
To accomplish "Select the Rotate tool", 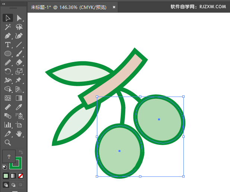I will (x=8, y=71).
